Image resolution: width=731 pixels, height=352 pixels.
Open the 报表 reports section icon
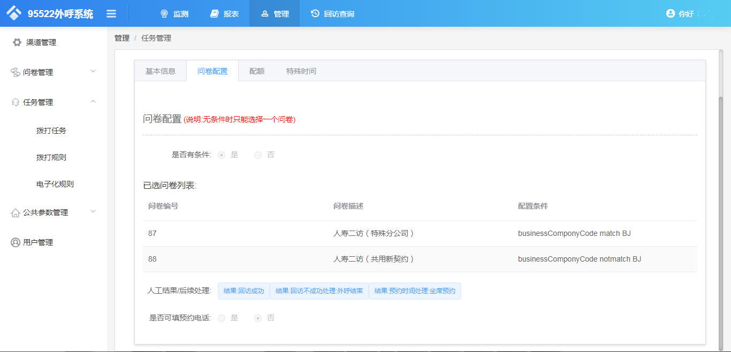214,13
